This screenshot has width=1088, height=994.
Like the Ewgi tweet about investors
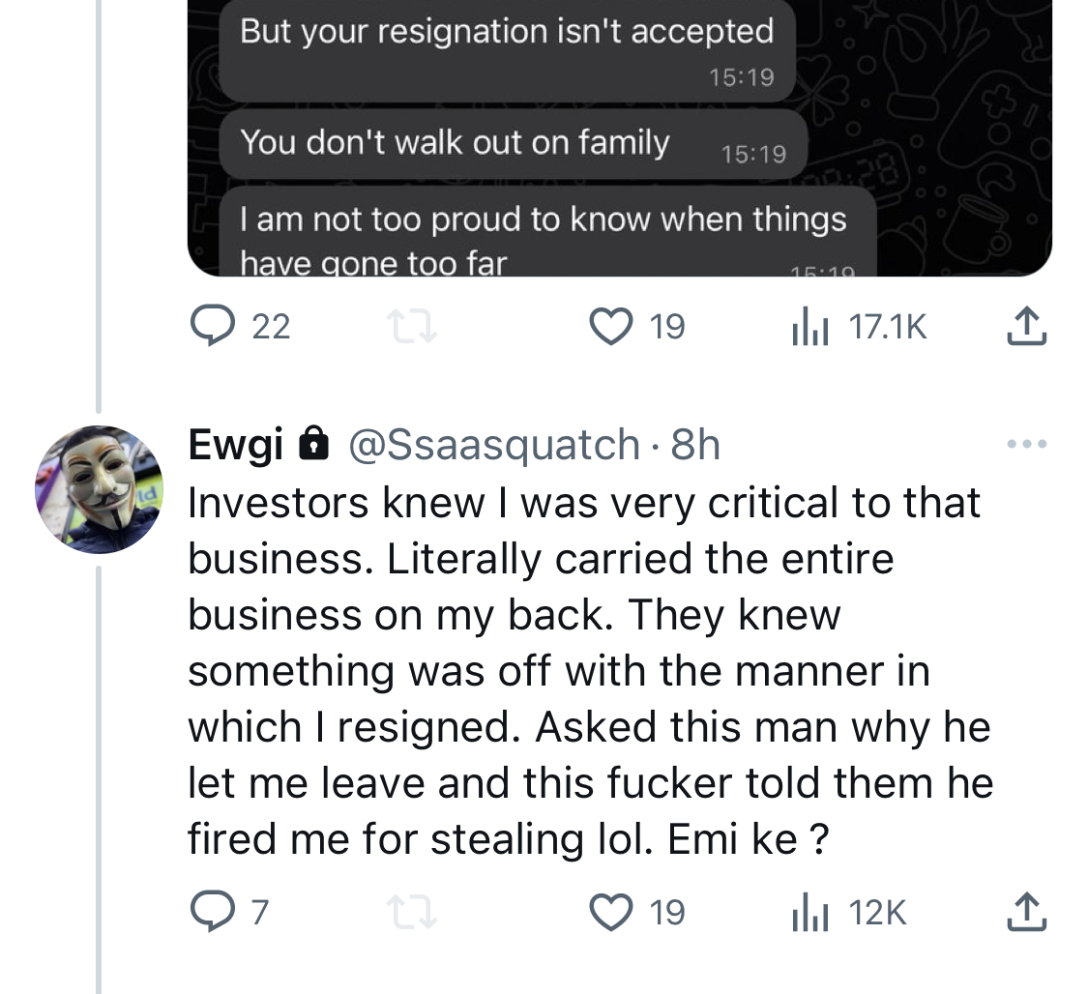coord(637,912)
